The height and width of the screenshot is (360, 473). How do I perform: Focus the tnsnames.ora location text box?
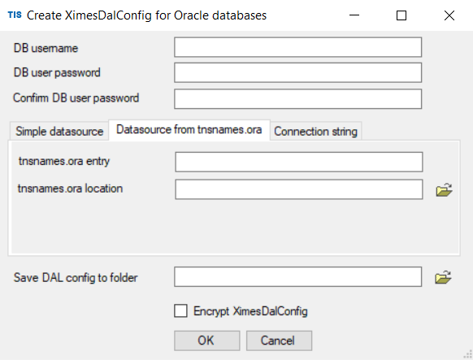coord(298,189)
